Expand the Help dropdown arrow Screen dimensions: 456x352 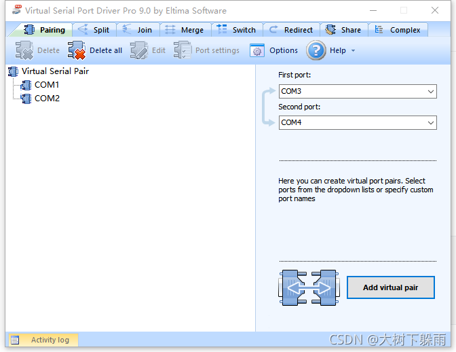353,51
